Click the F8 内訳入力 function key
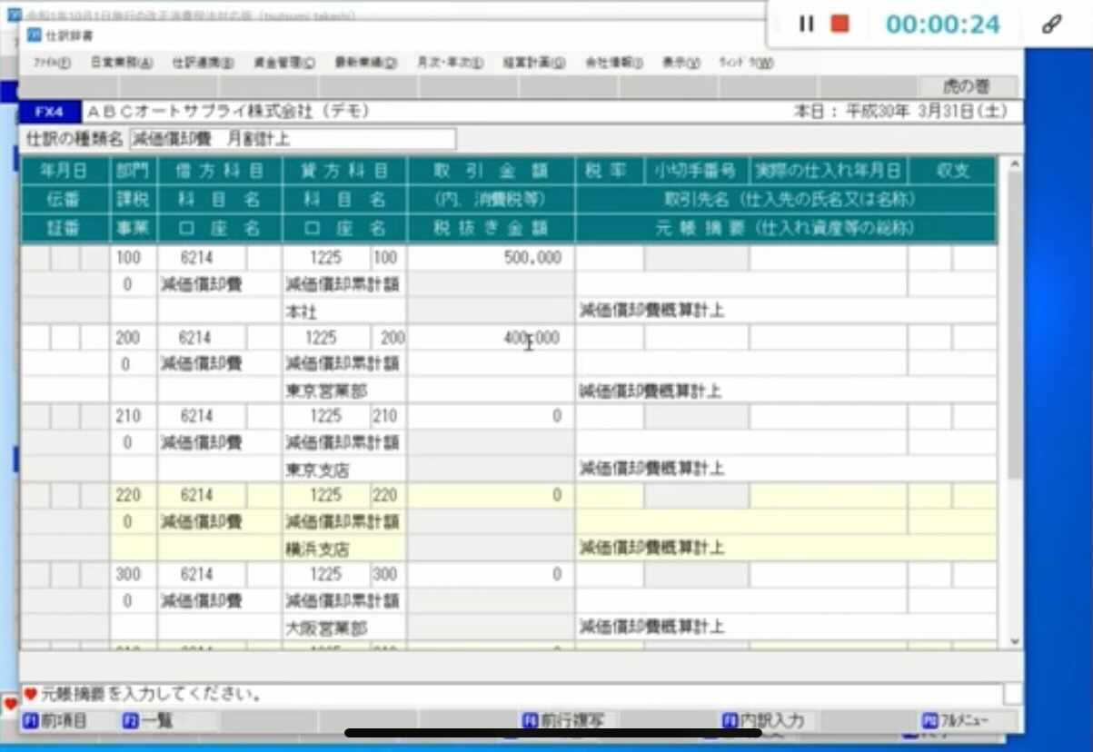This screenshot has width=1093, height=752. tap(763, 721)
